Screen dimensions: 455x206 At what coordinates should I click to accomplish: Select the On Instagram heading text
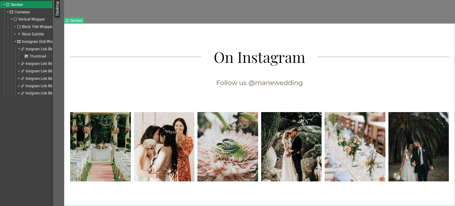click(259, 57)
